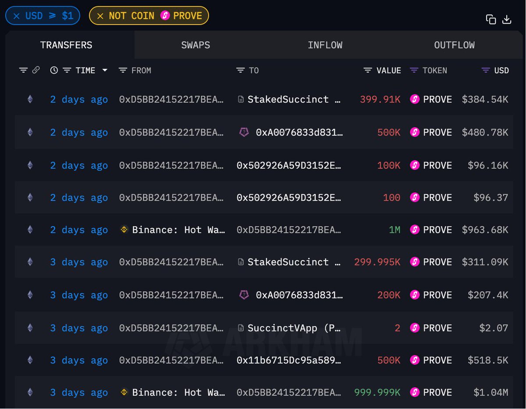Image resolution: width=526 pixels, height=409 pixels.
Task: Click the contract icon beside StakedSuccinct on the $311.09K row
Action: (x=241, y=262)
